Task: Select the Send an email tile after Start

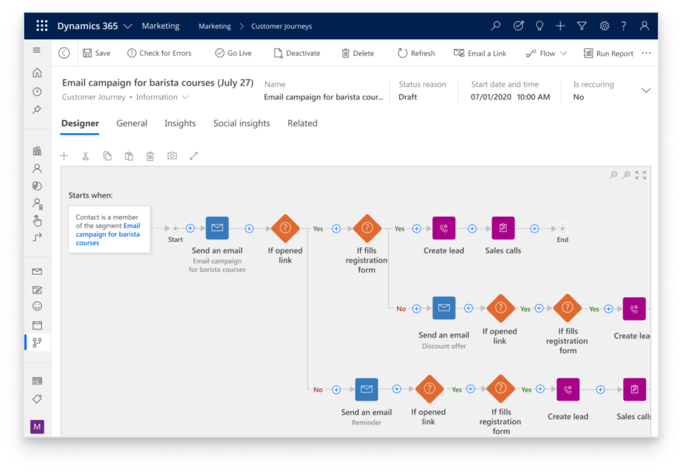Action: point(217,228)
